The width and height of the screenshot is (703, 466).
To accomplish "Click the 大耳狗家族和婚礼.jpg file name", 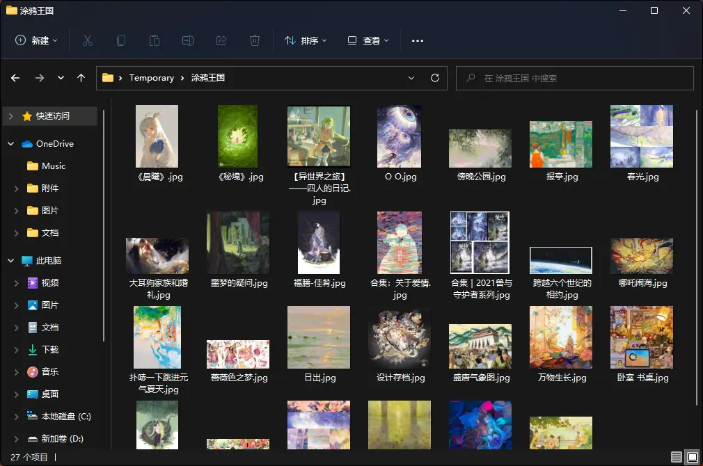I will click(x=158, y=289).
